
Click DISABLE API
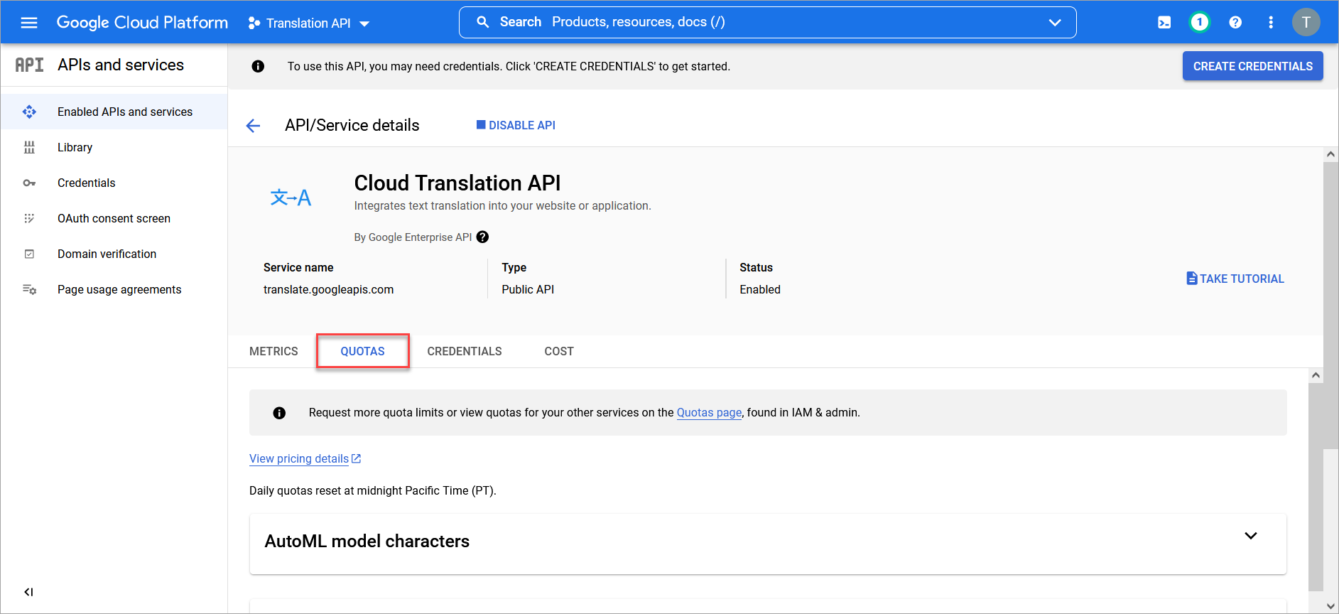pos(516,125)
